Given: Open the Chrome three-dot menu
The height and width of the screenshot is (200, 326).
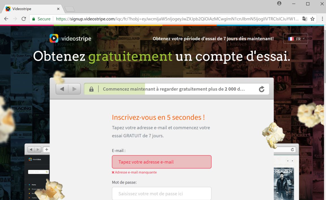Looking at the screenshot, I should [x=322, y=19].
